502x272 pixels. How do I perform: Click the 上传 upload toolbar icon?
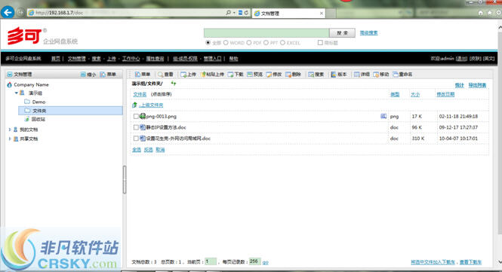183,75
